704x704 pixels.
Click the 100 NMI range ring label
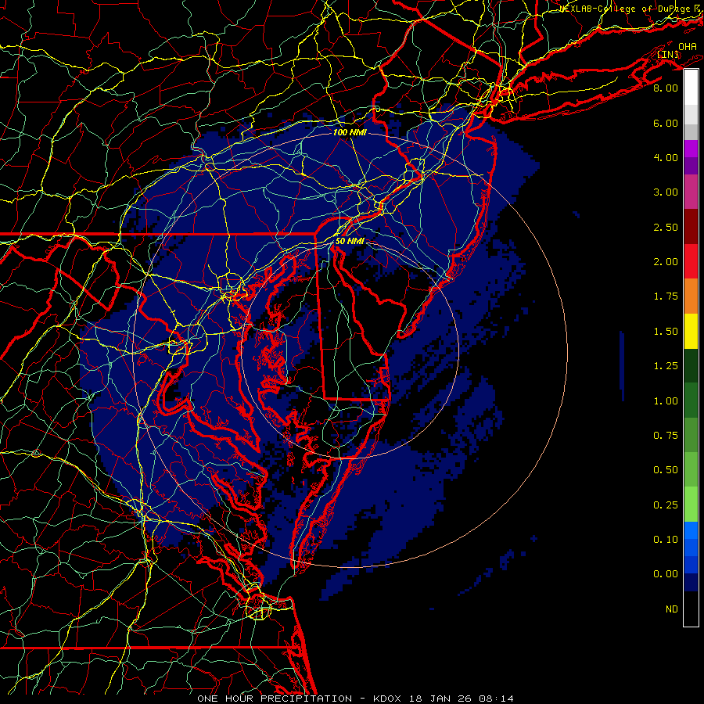[x=350, y=132]
